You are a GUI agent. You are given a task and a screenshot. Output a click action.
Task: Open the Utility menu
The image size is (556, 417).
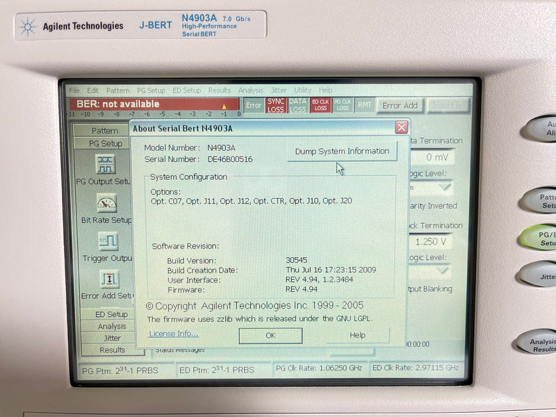[302, 90]
